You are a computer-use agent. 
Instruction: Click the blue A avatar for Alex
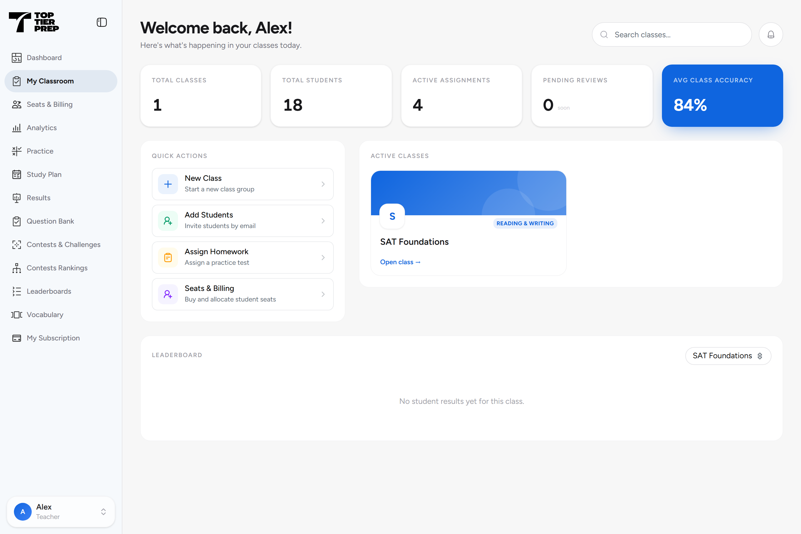coord(23,512)
